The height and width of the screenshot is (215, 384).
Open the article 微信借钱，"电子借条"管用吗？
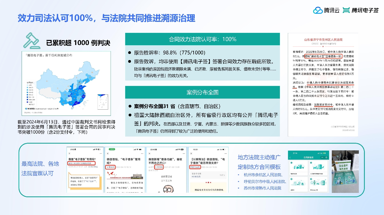click(124, 161)
